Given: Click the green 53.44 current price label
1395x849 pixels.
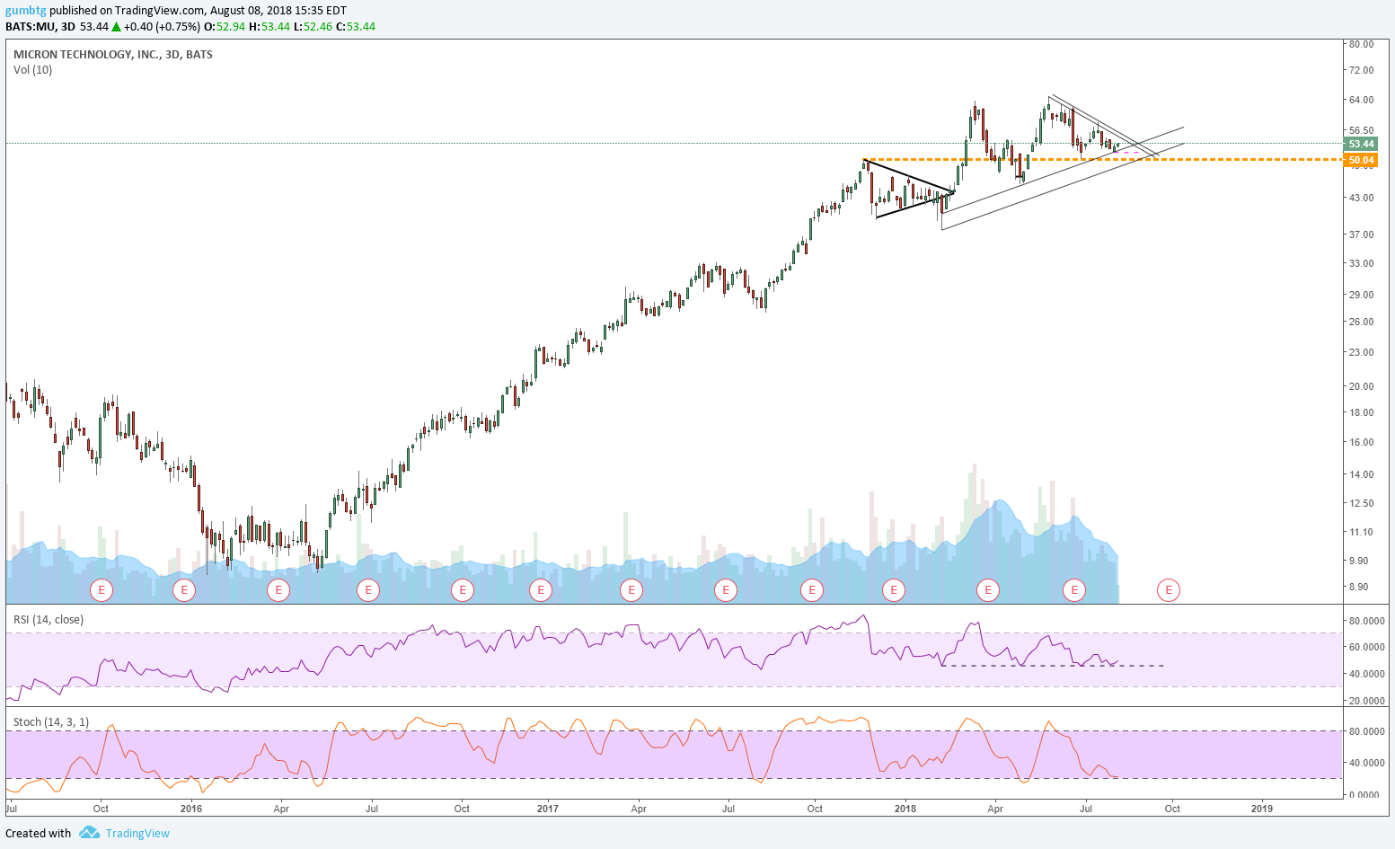Looking at the screenshot, I should tap(1360, 144).
